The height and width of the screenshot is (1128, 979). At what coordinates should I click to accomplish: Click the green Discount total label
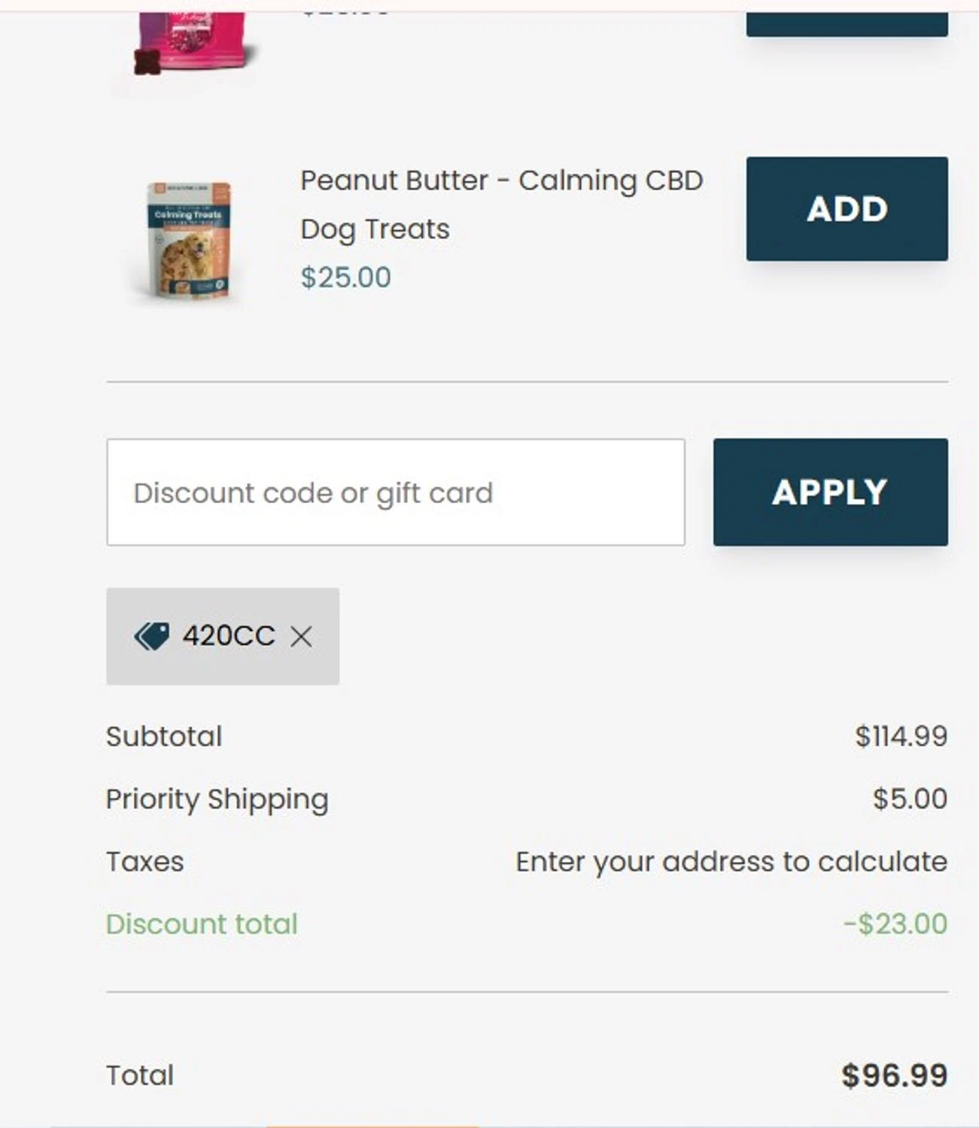coord(202,924)
